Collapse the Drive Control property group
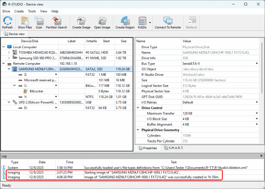This screenshot has width=265, height=189. pyautogui.click(x=138, y=108)
